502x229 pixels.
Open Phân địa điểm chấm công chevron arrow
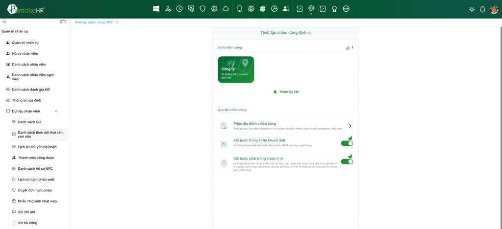[x=350, y=126]
